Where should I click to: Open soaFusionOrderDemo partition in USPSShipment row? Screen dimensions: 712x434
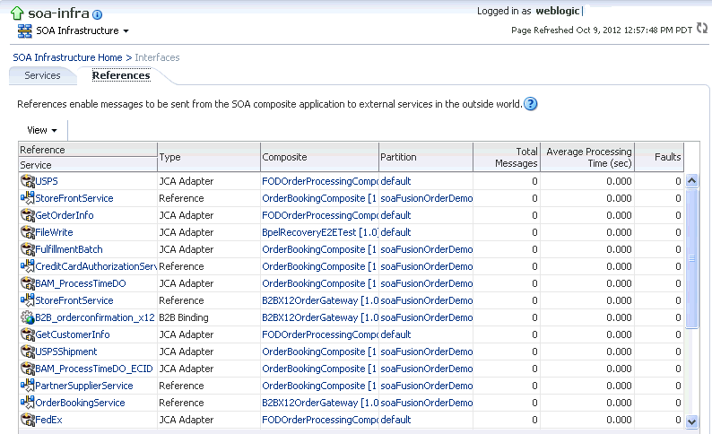(x=426, y=352)
